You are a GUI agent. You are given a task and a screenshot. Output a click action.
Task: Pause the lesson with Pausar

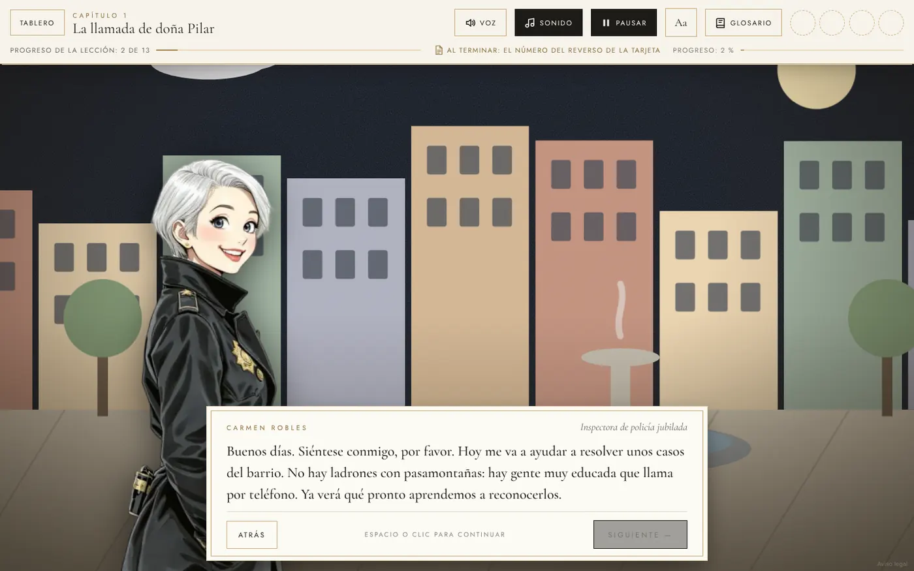click(x=624, y=23)
